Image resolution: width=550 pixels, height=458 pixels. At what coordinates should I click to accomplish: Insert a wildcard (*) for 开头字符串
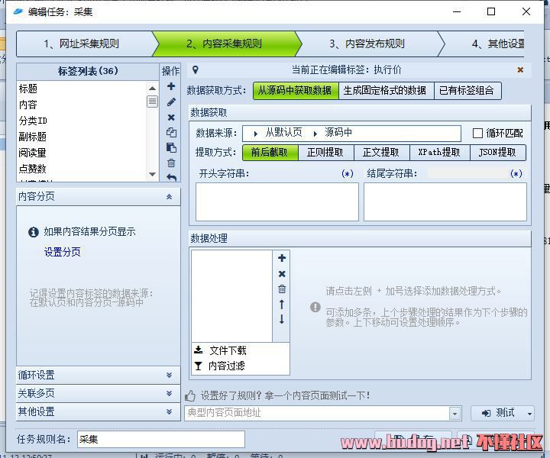click(348, 173)
